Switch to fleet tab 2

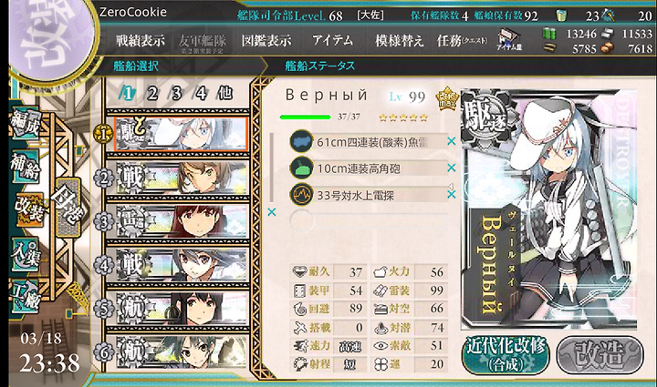[152, 93]
